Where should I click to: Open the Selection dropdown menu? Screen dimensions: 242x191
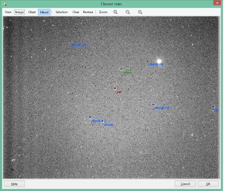click(62, 12)
